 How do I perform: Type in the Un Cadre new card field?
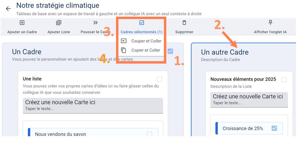coord(93,105)
